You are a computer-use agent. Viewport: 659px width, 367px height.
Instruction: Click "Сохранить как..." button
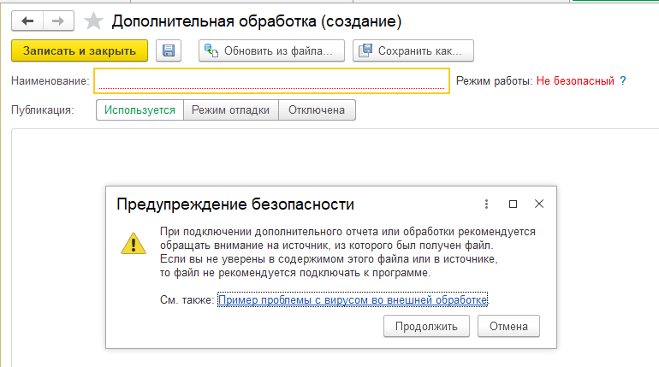[x=413, y=51]
